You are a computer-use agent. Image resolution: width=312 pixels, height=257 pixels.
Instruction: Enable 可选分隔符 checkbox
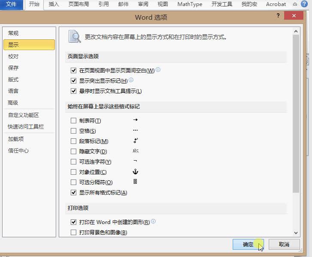click(73, 182)
